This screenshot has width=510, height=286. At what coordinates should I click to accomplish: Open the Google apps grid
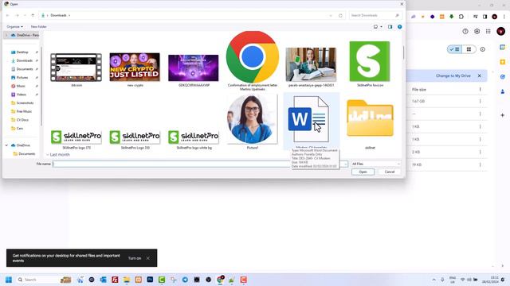click(x=488, y=31)
